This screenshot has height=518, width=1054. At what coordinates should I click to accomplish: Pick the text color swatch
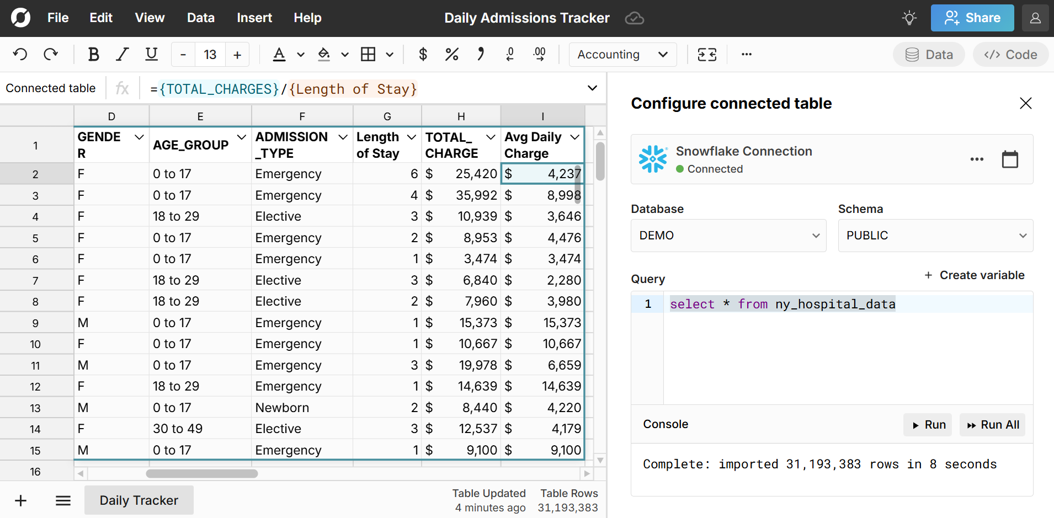[279, 55]
